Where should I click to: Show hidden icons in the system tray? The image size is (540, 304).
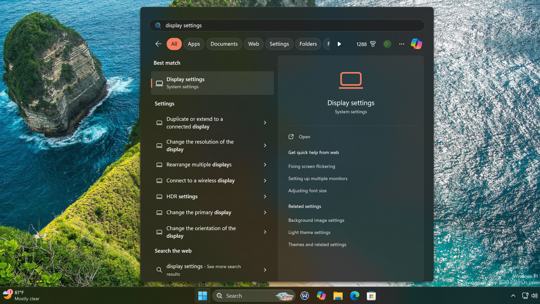513,295
